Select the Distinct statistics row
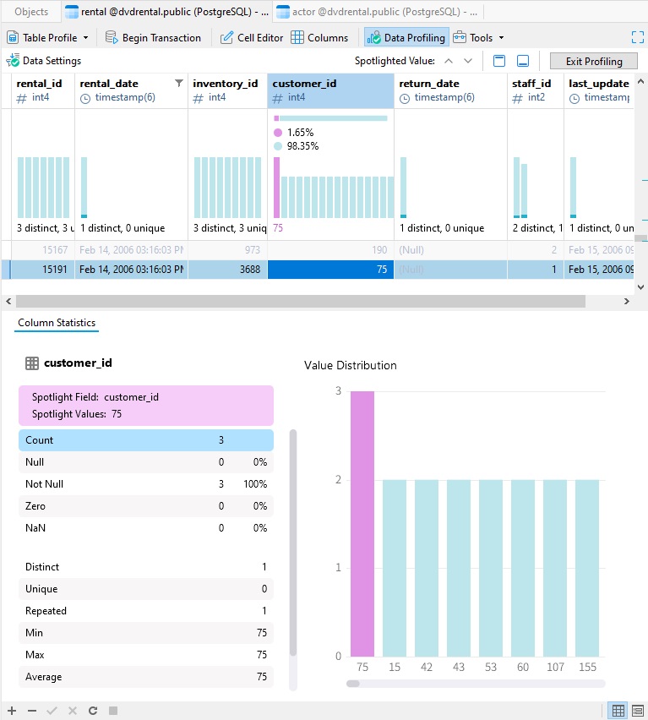 [146, 567]
